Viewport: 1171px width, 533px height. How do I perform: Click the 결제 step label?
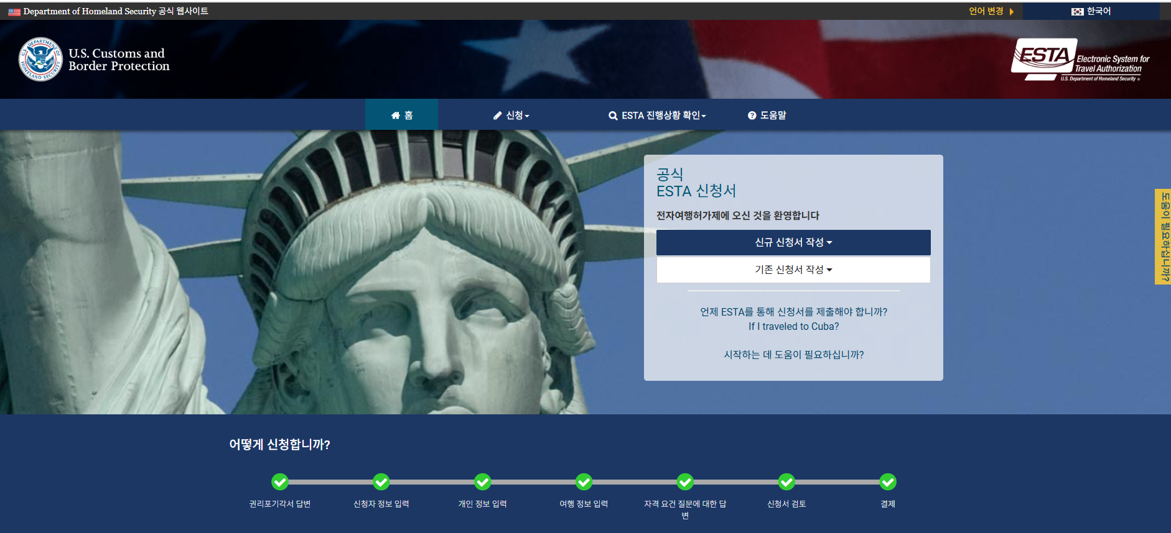tap(888, 504)
